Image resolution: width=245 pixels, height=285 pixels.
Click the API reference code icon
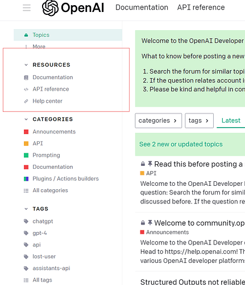[x=26, y=89]
